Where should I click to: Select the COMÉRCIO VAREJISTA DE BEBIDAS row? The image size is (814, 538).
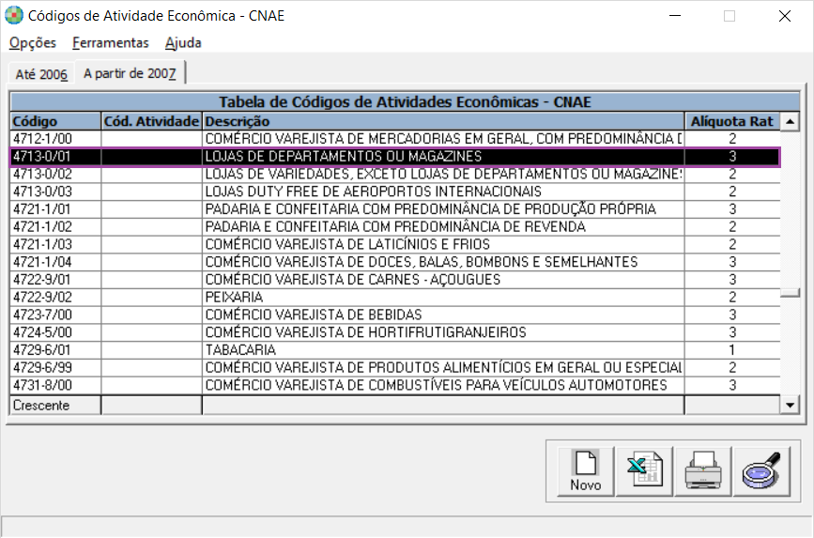[x=395, y=315]
